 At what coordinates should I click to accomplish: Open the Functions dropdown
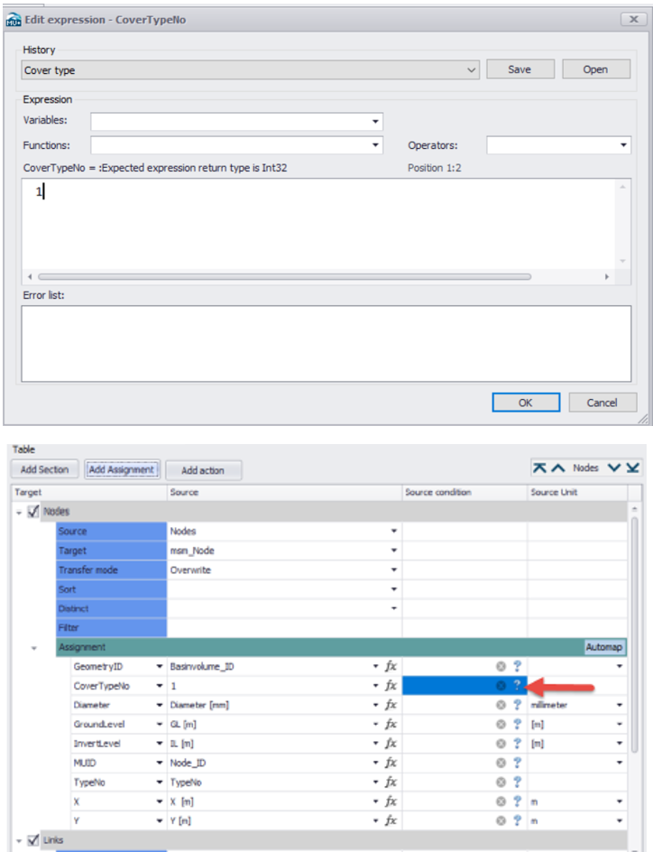375,145
